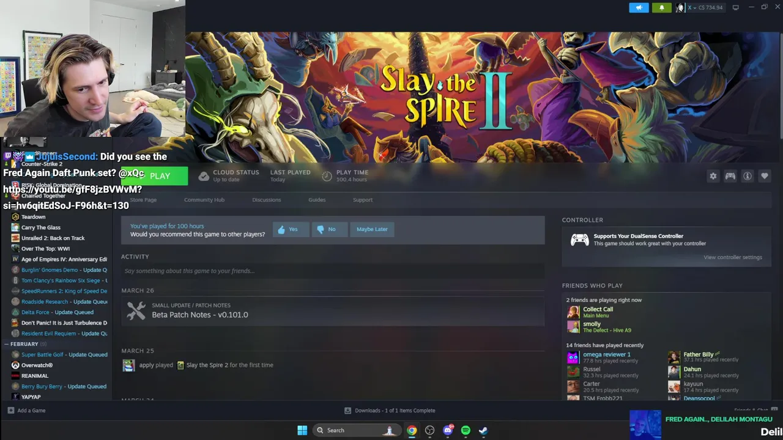Switch Steam to Big Picture mode icon
This screenshot has width=783, height=440.
point(735,7)
